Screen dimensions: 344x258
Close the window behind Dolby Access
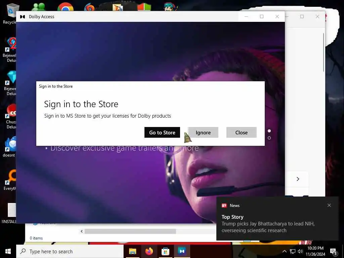pyautogui.click(x=317, y=16)
